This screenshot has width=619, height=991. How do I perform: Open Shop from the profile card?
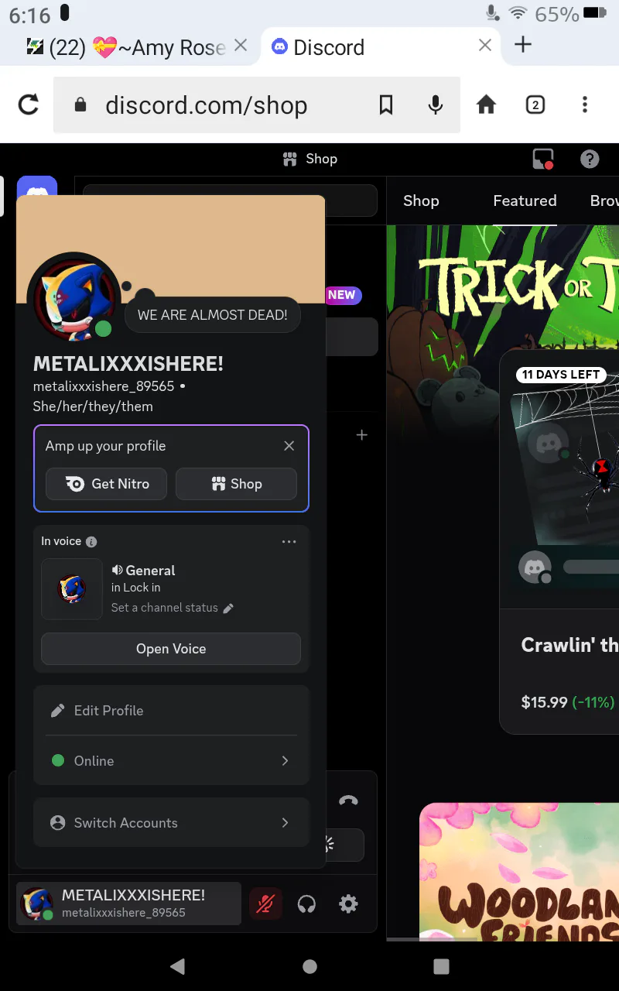236,484
